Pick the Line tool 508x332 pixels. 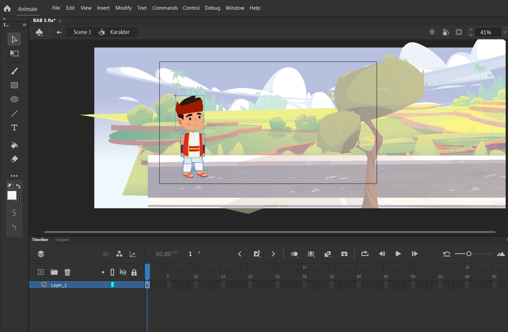(14, 114)
